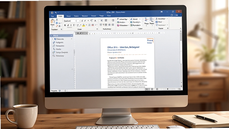Switch to the ribbon tab right of the active tab
The height and width of the screenshot is (129, 229).
69,16
